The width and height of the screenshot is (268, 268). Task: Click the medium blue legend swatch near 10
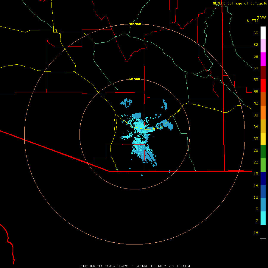coord(263,191)
